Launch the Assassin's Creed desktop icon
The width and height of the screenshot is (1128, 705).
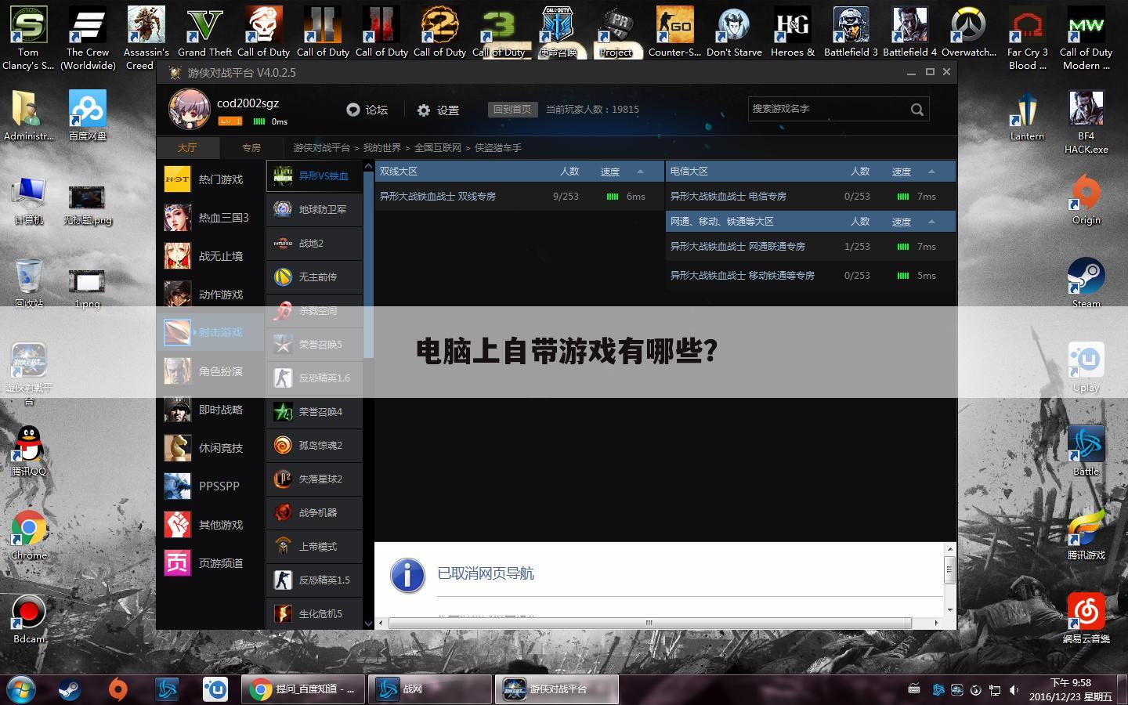pos(146,38)
